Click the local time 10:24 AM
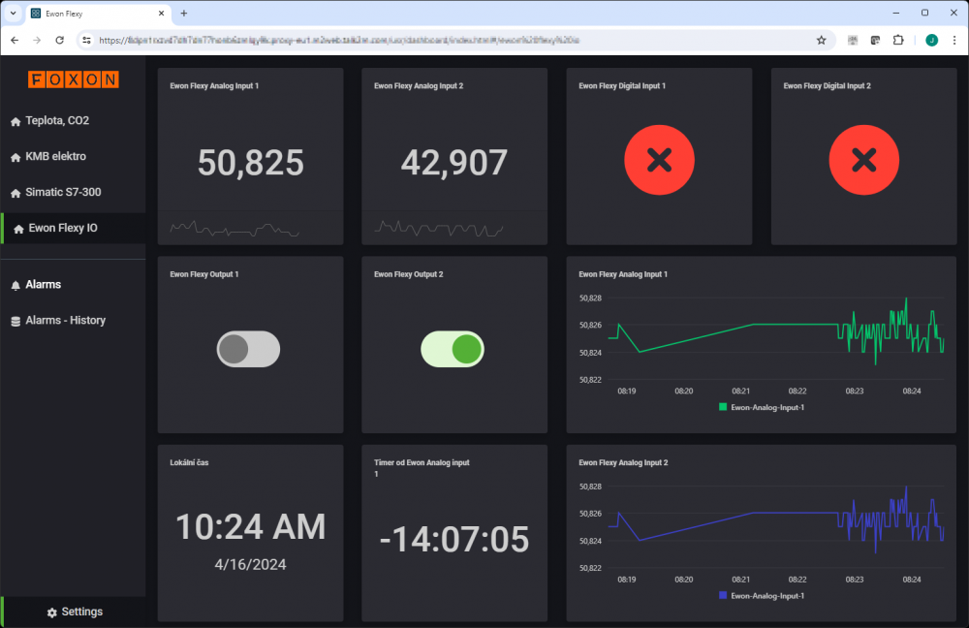The height and width of the screenshot is (628, 969). [250, 526]
